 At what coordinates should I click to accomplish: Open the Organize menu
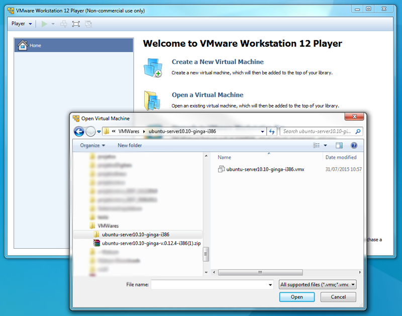92,145
